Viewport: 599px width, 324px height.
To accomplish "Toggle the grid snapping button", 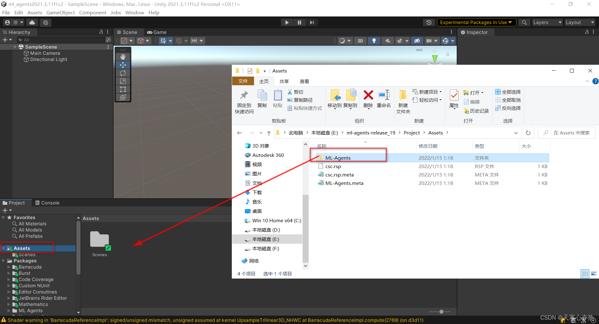I will click(x=163, y=41).
